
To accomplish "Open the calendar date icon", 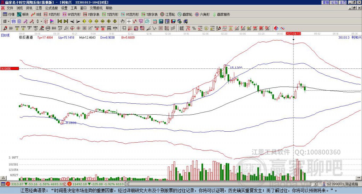I will [155, 22].
